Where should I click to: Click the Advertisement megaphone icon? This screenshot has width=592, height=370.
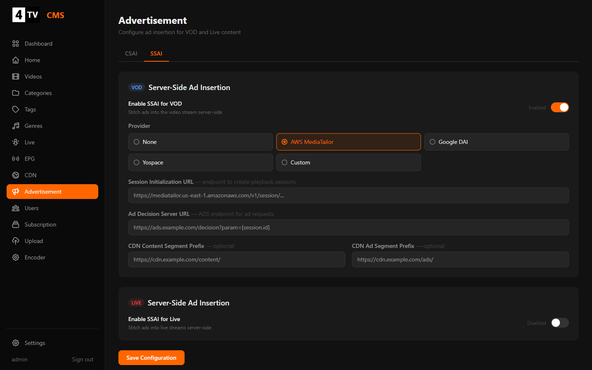coord(16,192)
